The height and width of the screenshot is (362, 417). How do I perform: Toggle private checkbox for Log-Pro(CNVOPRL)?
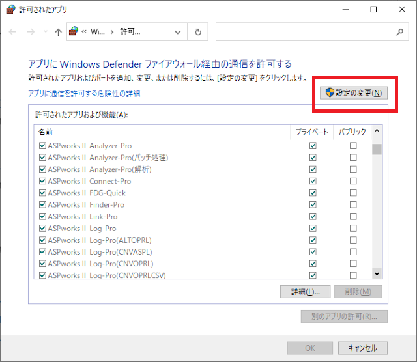(x=313, y=264)
